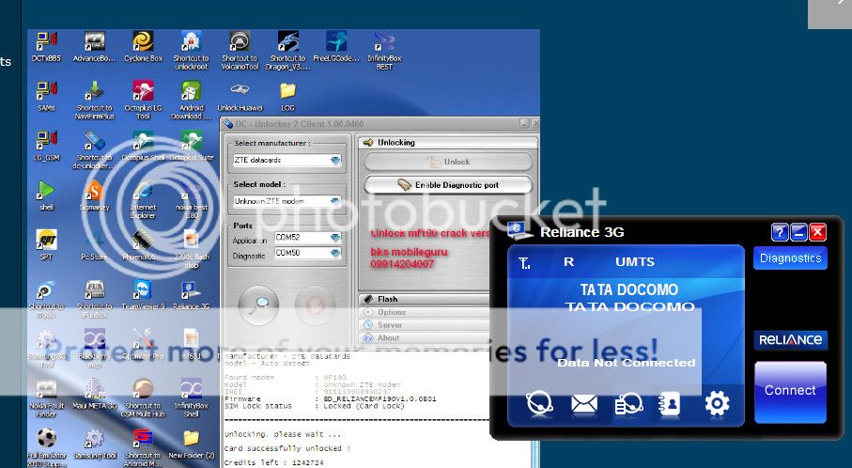Image resolution: width=852 pixels, height=468 pixels.
Task: Open the Shortcut to GSM Multi Hub icon
Action: pyautogui.click(x=143, y=398)
